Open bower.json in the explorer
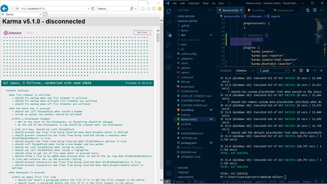This screenshot has height=184, width=327. (188, 86)
